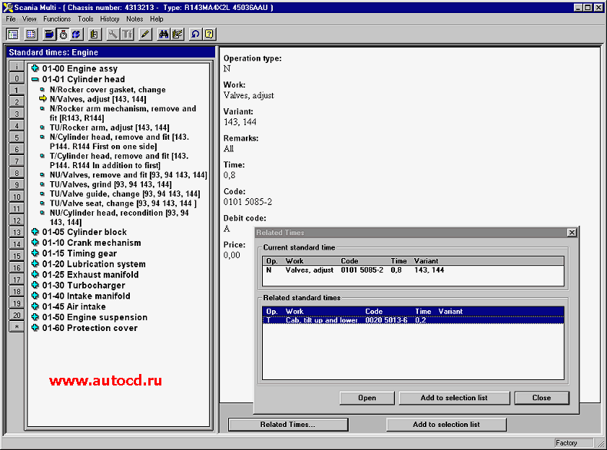607x450 pixels.
Task: Open the View menu
Action: pyautogui.click(x=29, y=19)
